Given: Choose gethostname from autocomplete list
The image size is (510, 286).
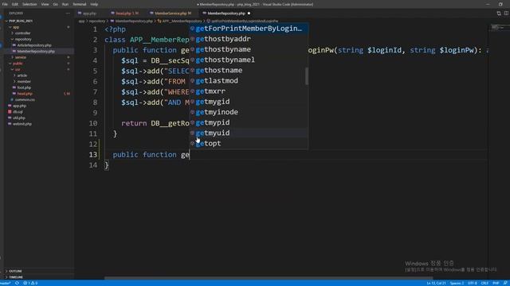Looking at the screenshot, I should 249,71.
